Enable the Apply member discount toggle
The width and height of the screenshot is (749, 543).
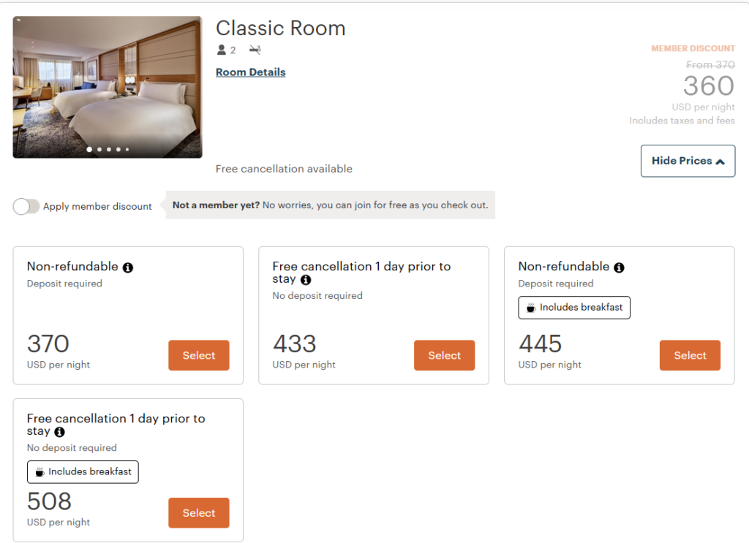coord(26,206)
